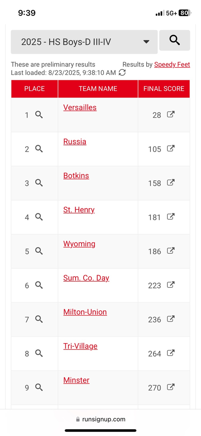The image size is (201, 436).
Task: Click the TEAM NAME column header
Action: [98, 89]
